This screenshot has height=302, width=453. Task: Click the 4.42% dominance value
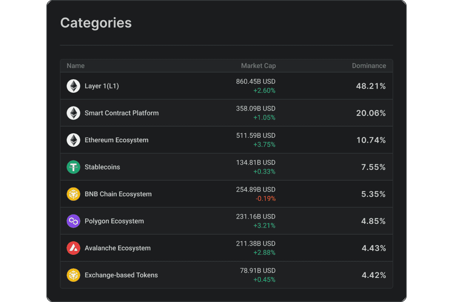click(x=373, y=275)
